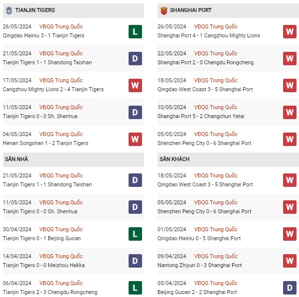Click the W badge for Cangzhou Mighty Lions 2-4 result
The image size is (299, 297).
click(x=135, y=85)
